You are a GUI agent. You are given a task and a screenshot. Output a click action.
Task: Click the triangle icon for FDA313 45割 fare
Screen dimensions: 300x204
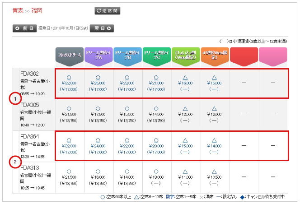click(214, 172)
